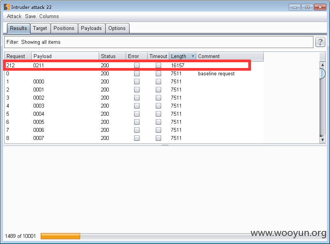
Task: Sort by the Status column header
Action: click(x=112, y=56)
